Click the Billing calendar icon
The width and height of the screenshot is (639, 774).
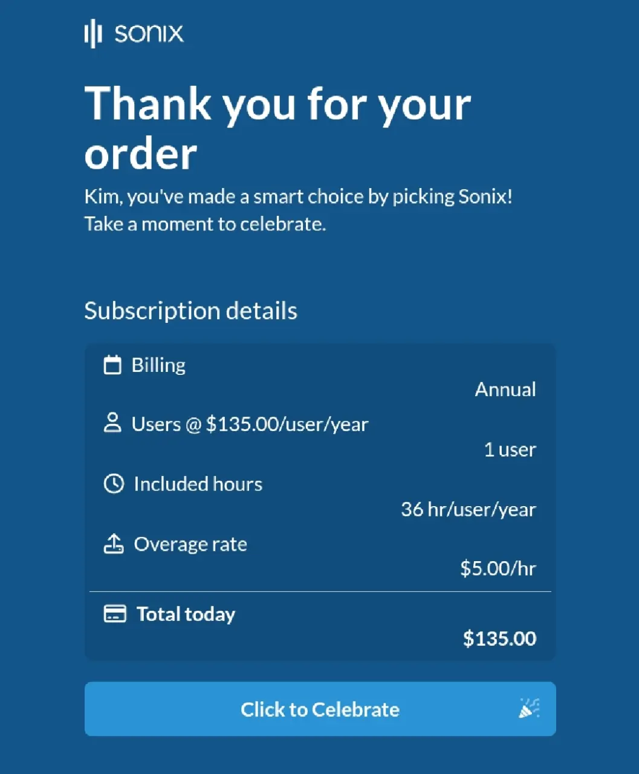(x=112, y=365)
